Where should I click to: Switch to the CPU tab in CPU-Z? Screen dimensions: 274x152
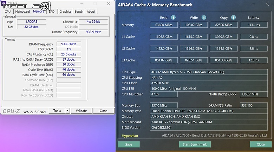coord(8,12)
